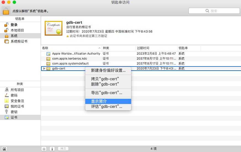Click the 所有项目 category icon

coord(7,90)
